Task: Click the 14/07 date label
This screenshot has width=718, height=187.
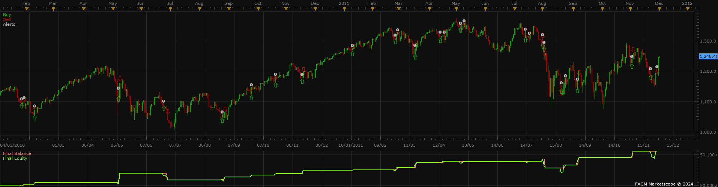Action: pos(526,145)
